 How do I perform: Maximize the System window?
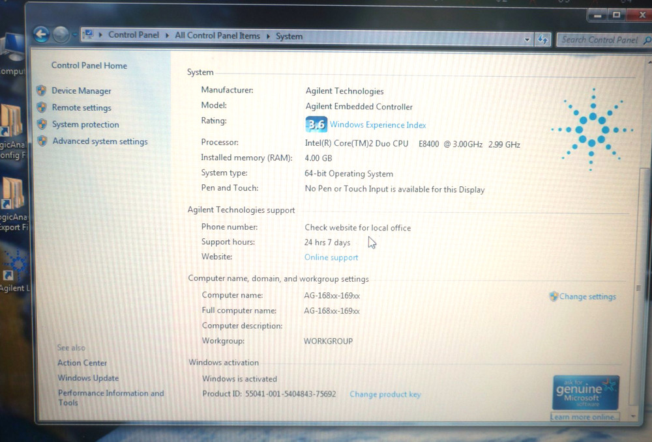coord(616,15)
